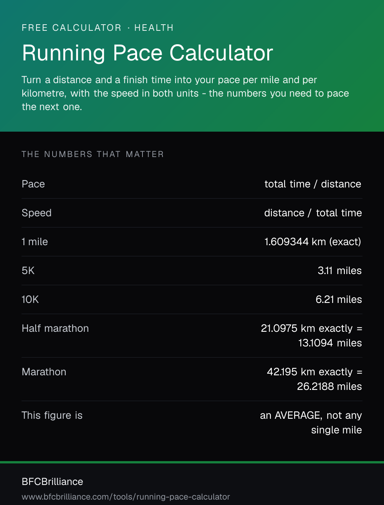The width and height of the screenshot is (384, 505).
Task: Click the Running Pace Calculator title
Action: (x=147, y=53)
